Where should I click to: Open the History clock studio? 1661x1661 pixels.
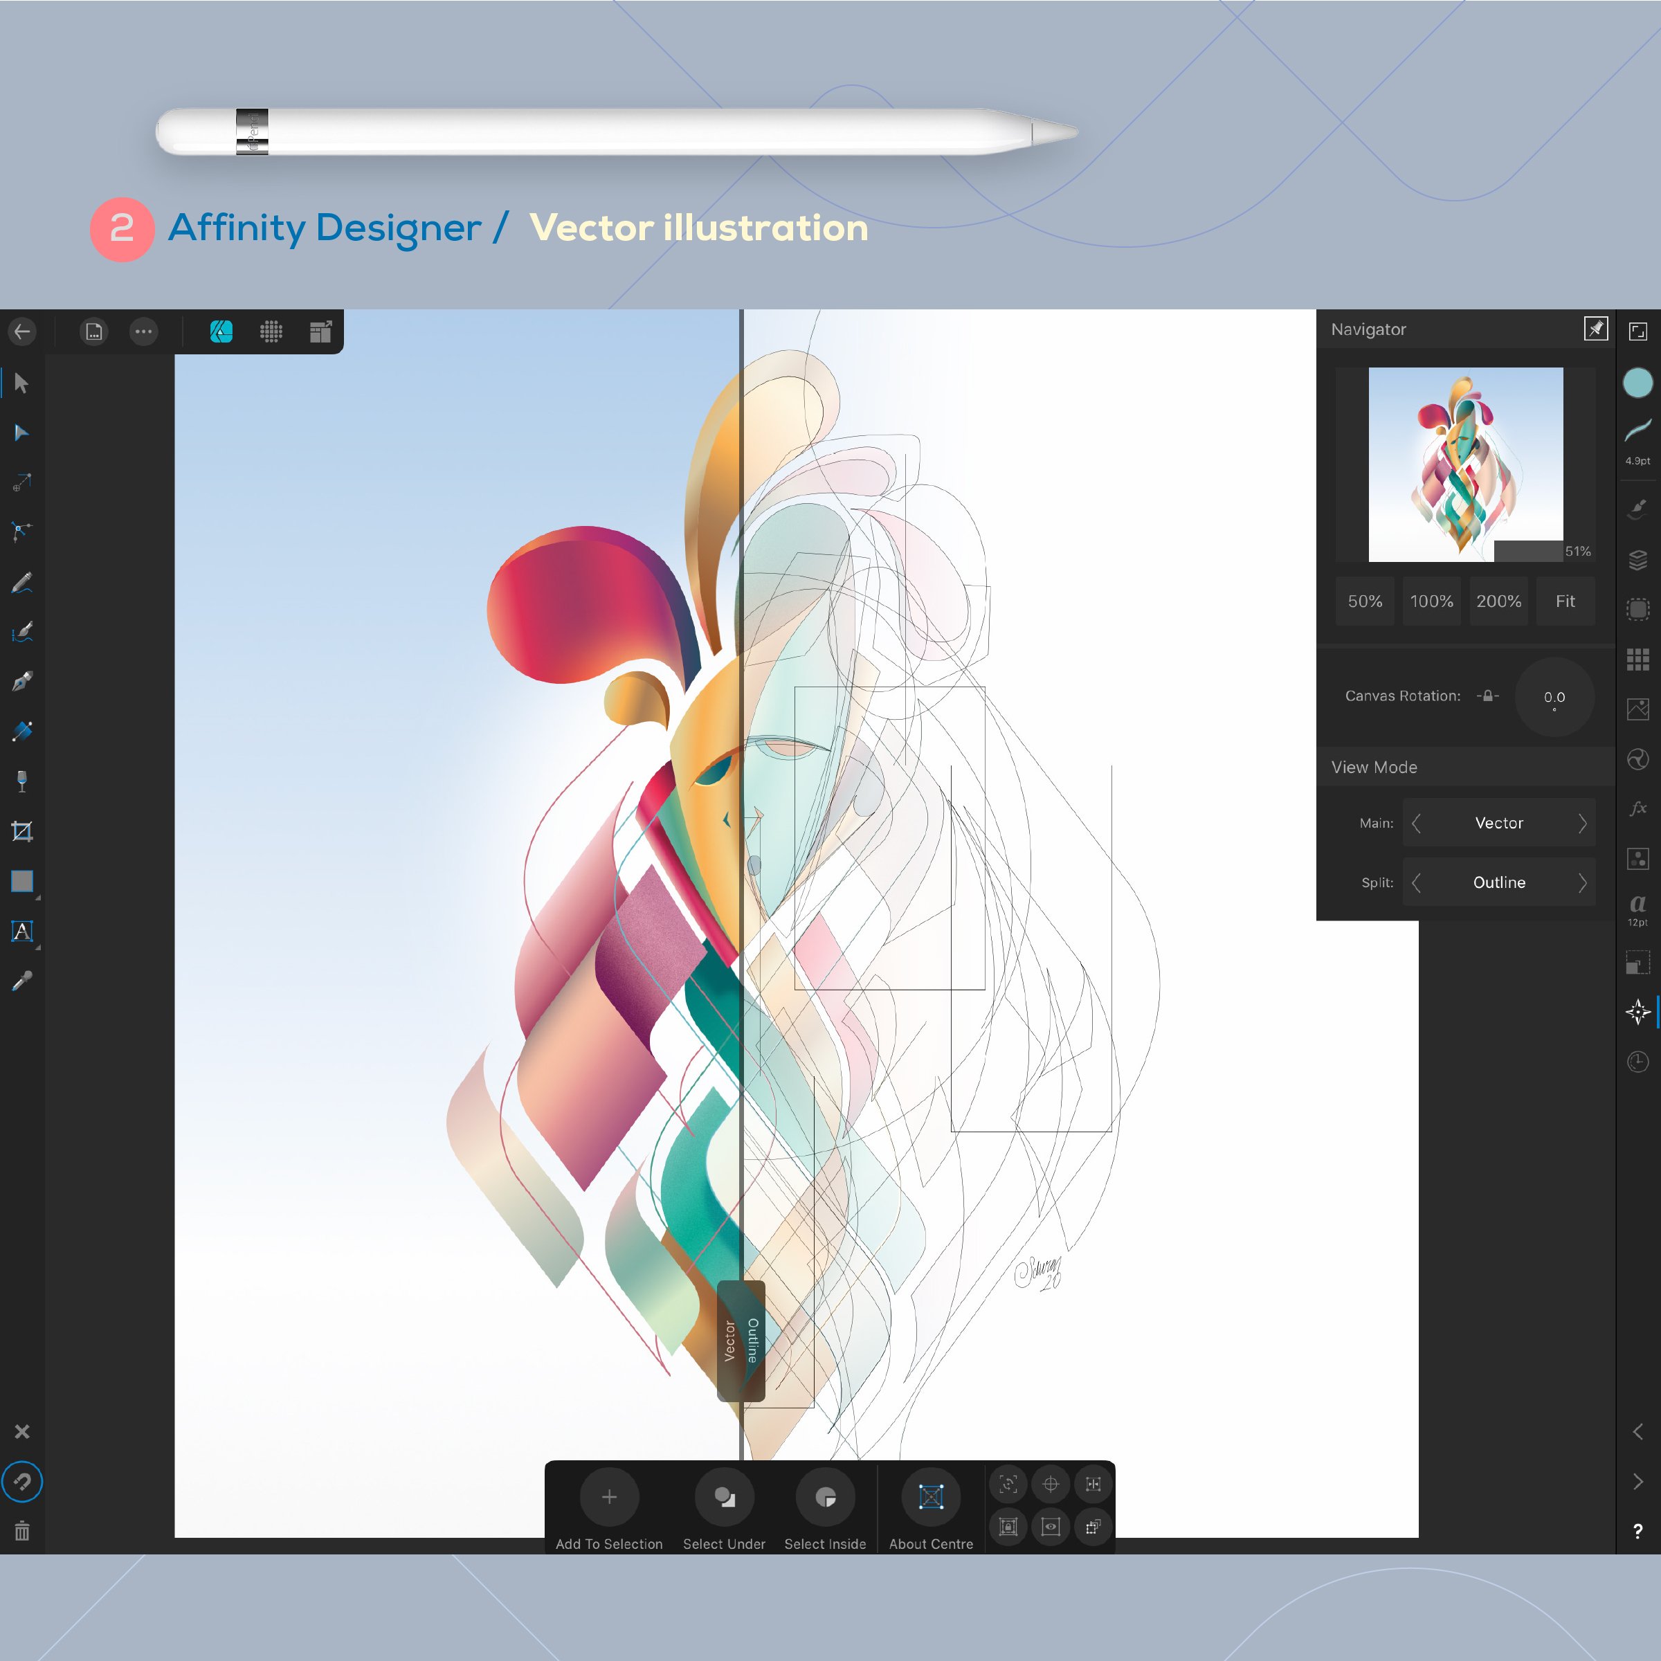click(x=1637, y=1062)
